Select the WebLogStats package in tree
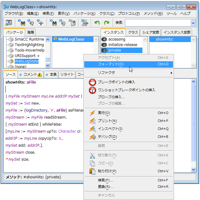Viewport: 200px width, 200px height. click(26, 61)
